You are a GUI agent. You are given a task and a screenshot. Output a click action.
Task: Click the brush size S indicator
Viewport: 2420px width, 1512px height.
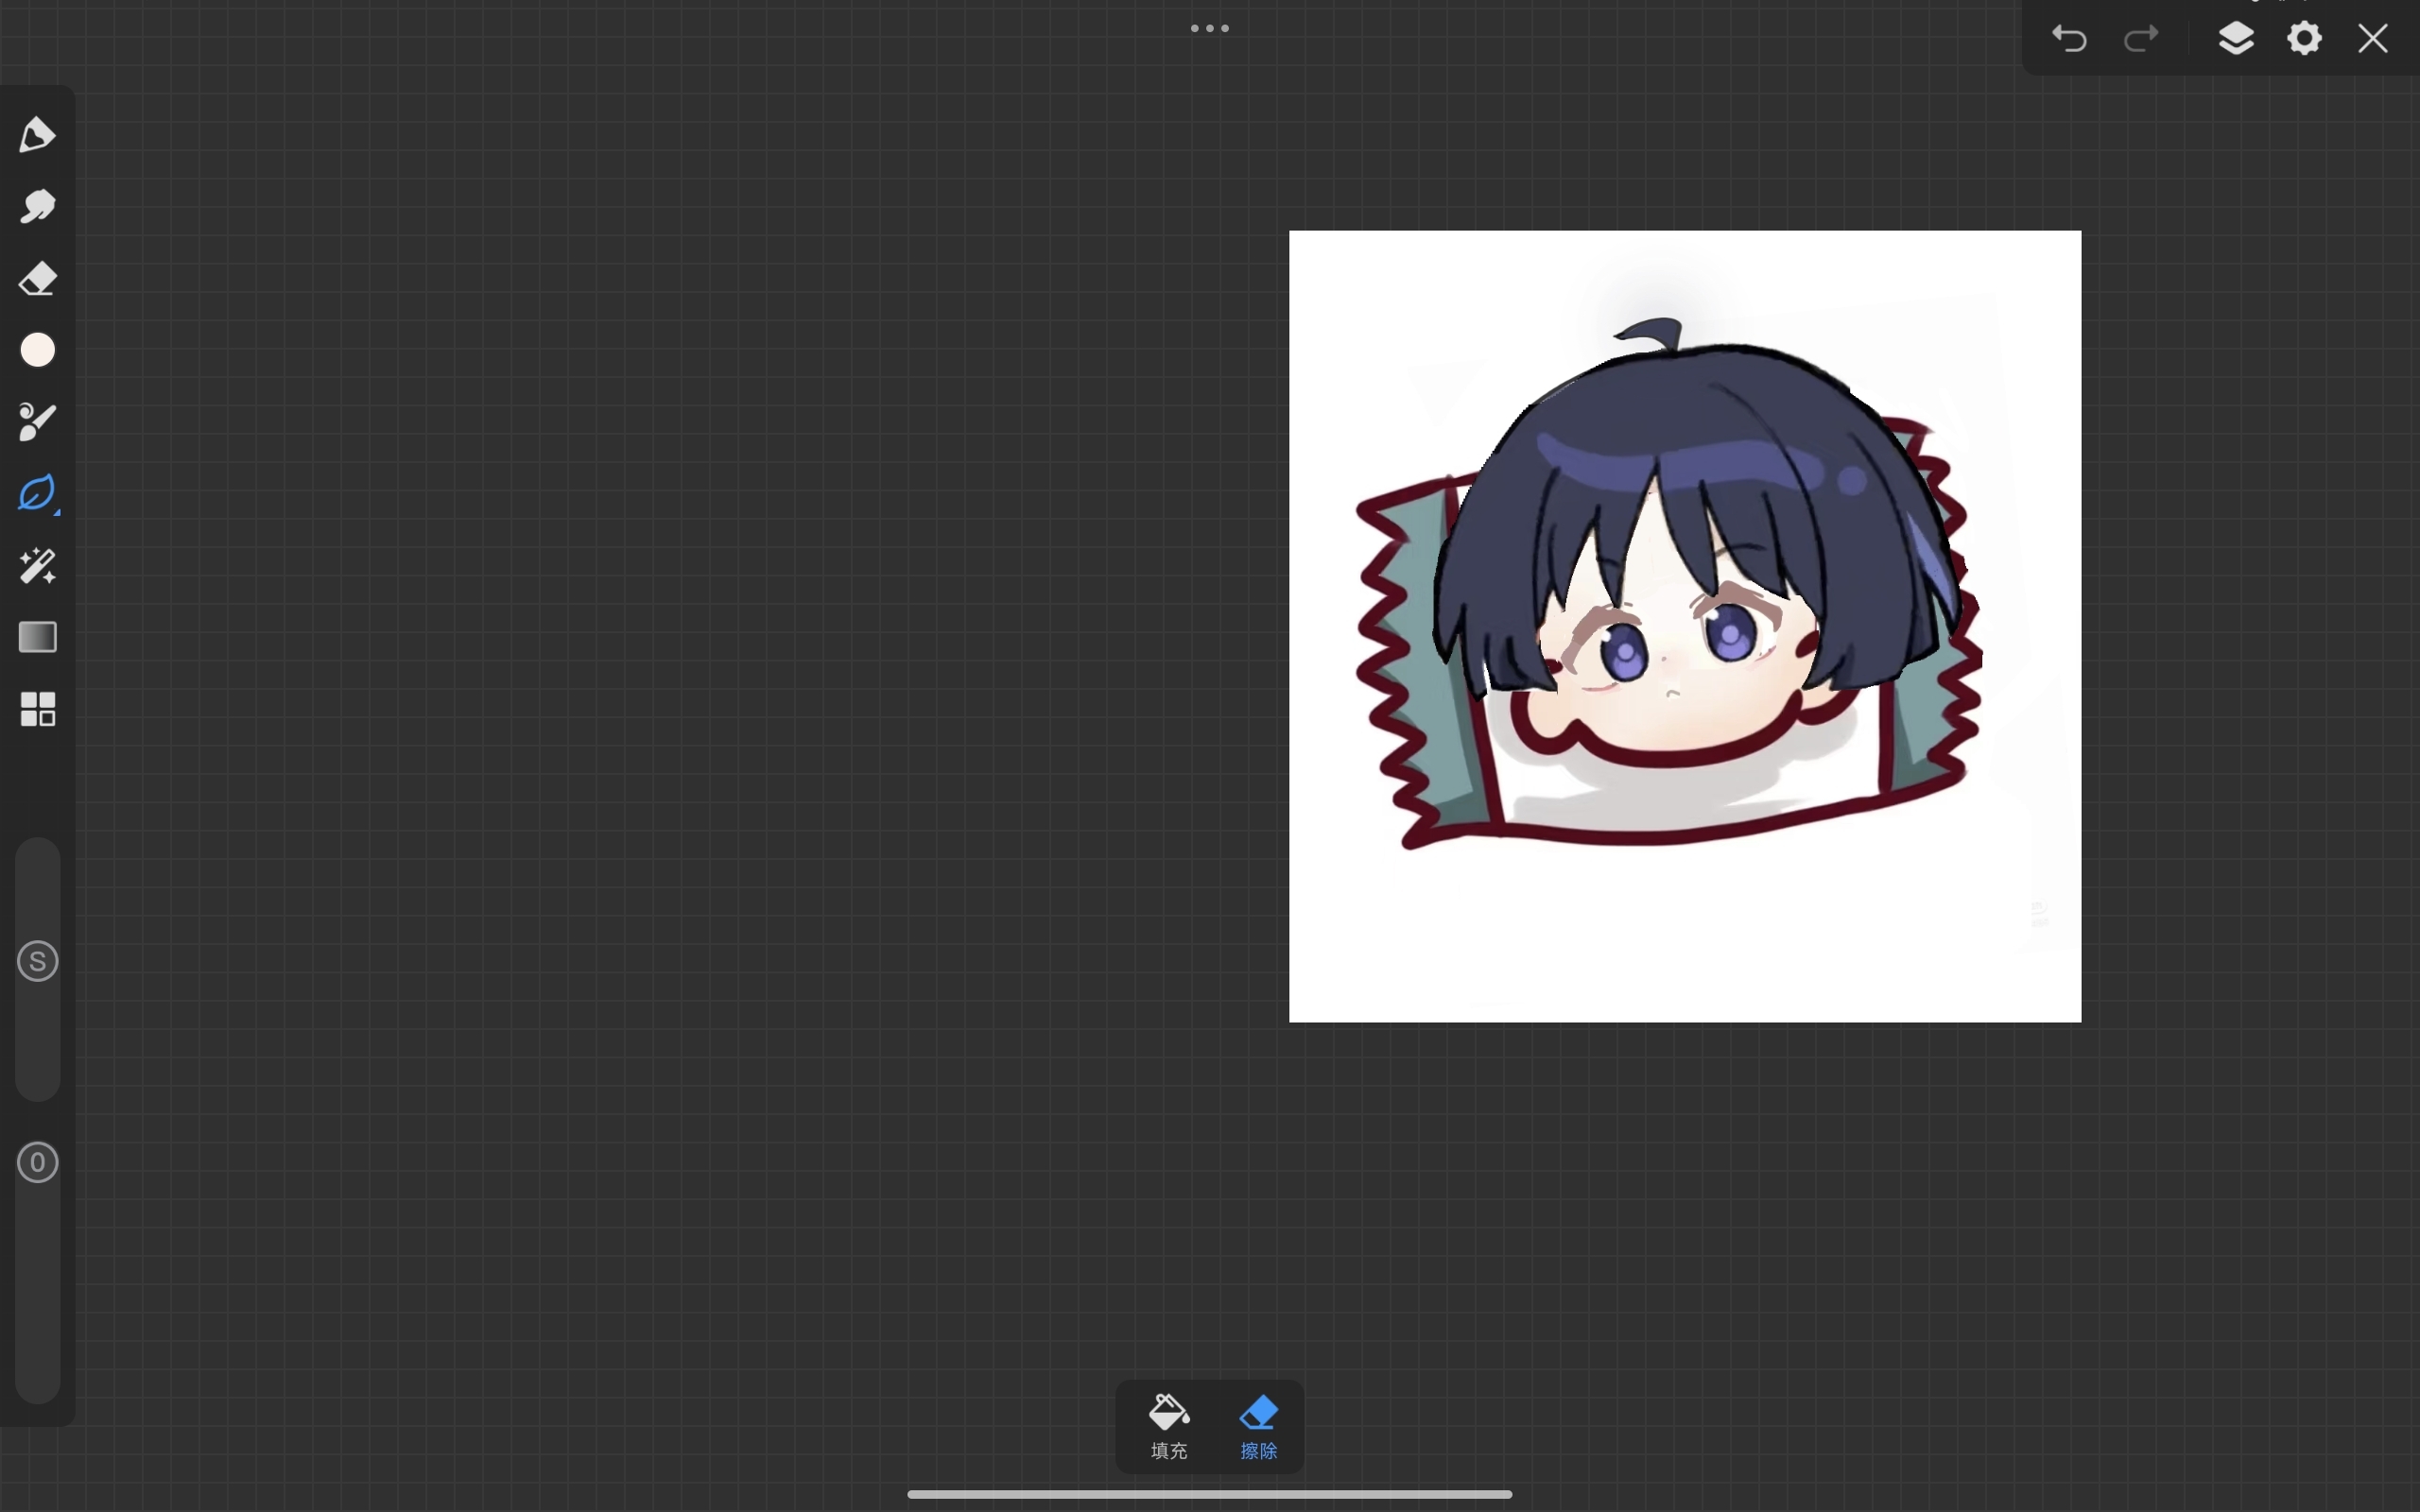38,962
